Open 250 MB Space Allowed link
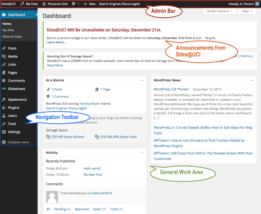 [68, 137]
